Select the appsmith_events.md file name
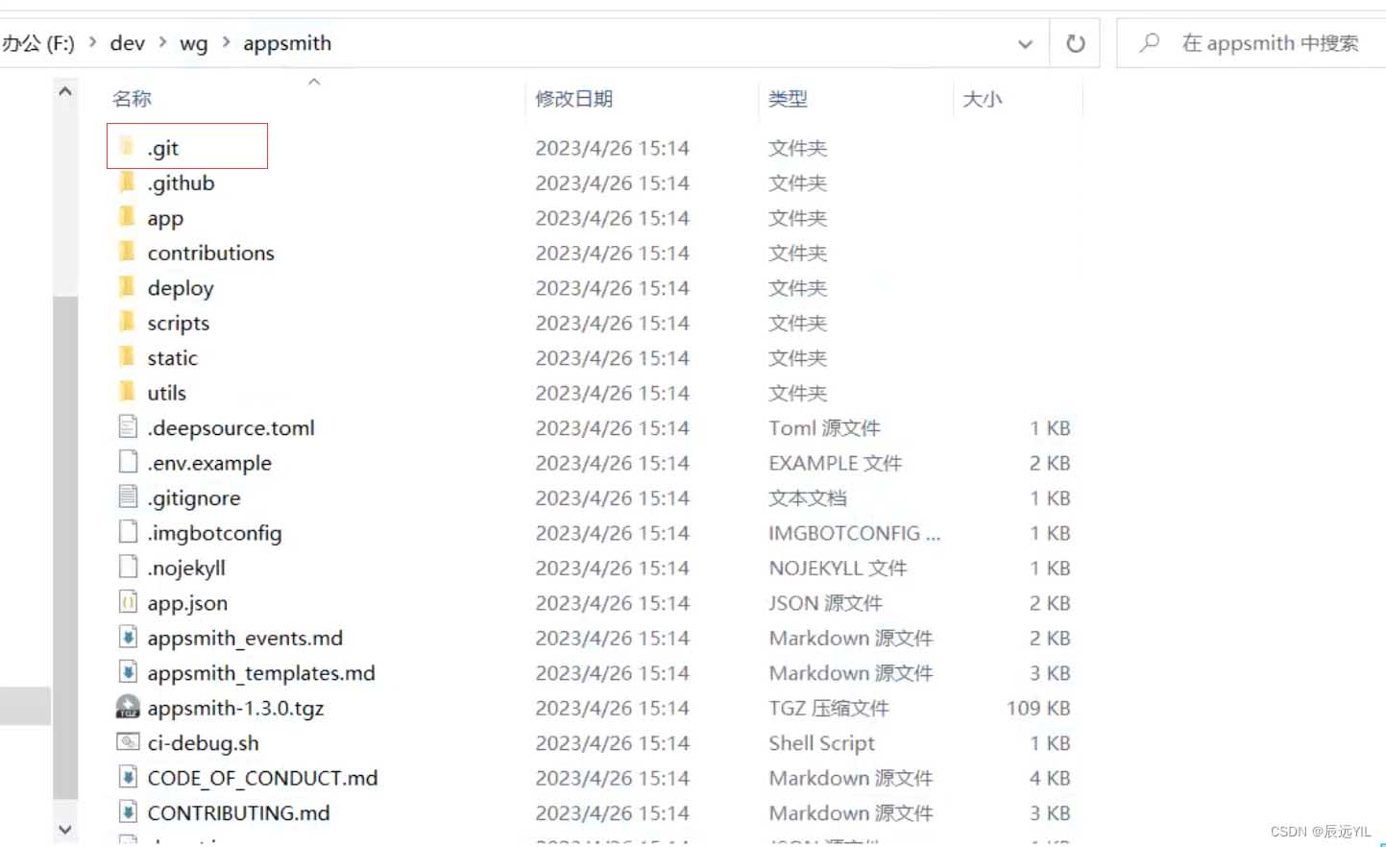 (245, 638)
